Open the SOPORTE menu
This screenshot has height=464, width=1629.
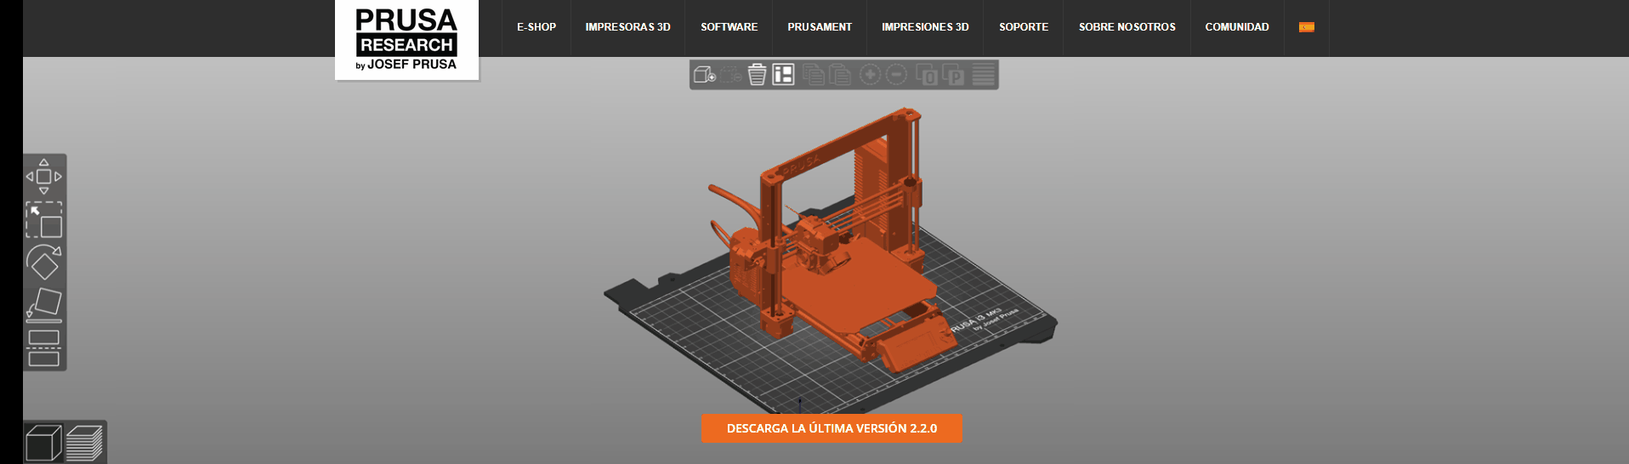click(1024, 27)
